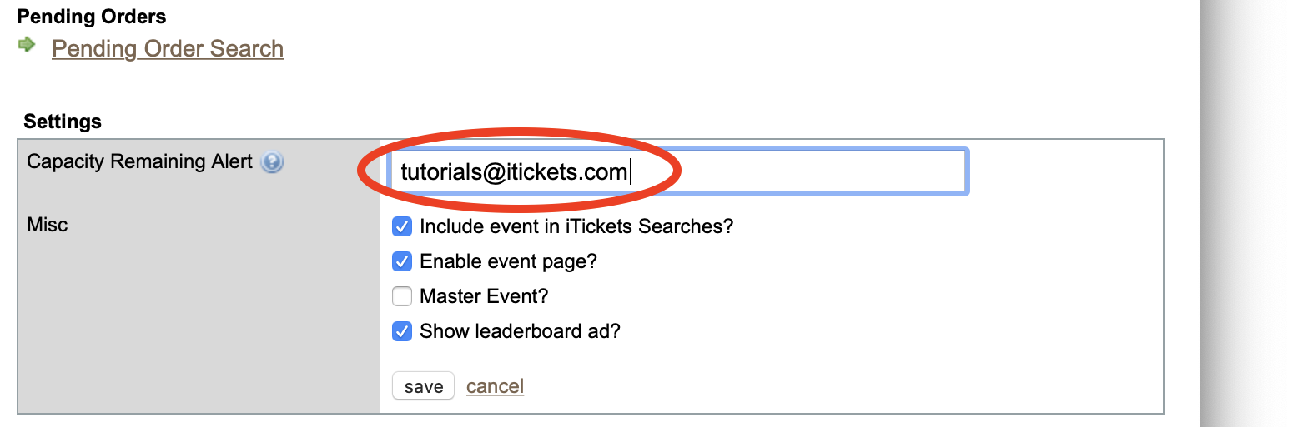The width and height of the screenshot is (1293, 427).
Task: Open the Pending Order Search link
Action: tap(168, 49)
